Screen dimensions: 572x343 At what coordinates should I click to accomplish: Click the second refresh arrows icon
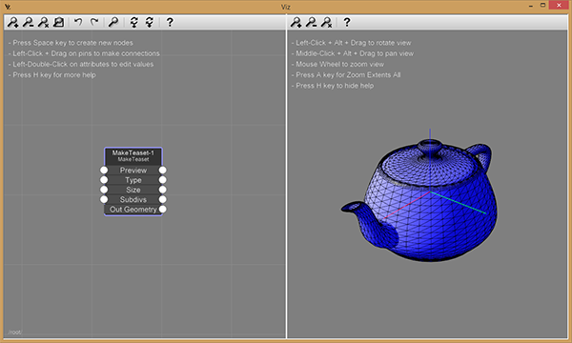tap(150, 22)
